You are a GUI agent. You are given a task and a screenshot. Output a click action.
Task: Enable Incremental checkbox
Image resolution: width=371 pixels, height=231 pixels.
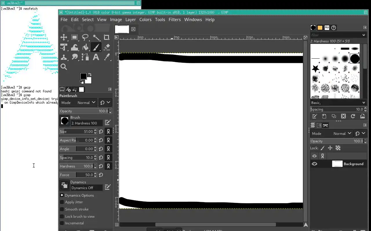tap(62, 223)
